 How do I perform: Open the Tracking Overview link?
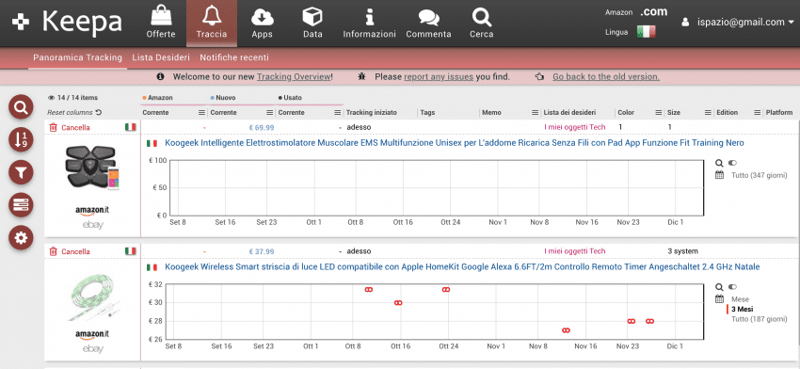click(x=294, y=77)
